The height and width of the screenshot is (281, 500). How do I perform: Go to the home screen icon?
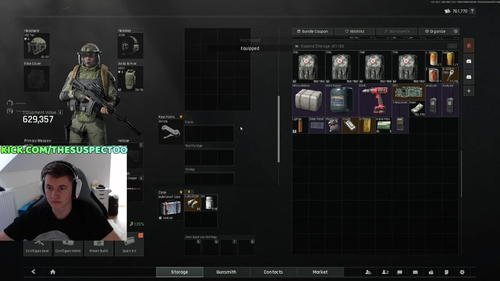(x=53, y=272)
